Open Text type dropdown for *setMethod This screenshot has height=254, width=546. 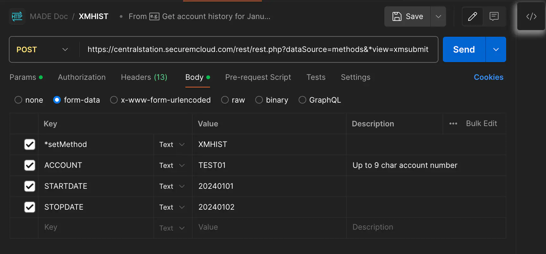(x=172, y=144)
